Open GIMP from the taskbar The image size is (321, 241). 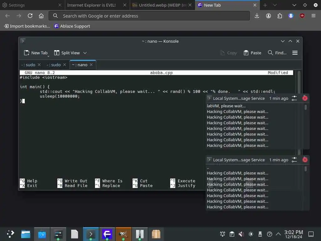124,234
